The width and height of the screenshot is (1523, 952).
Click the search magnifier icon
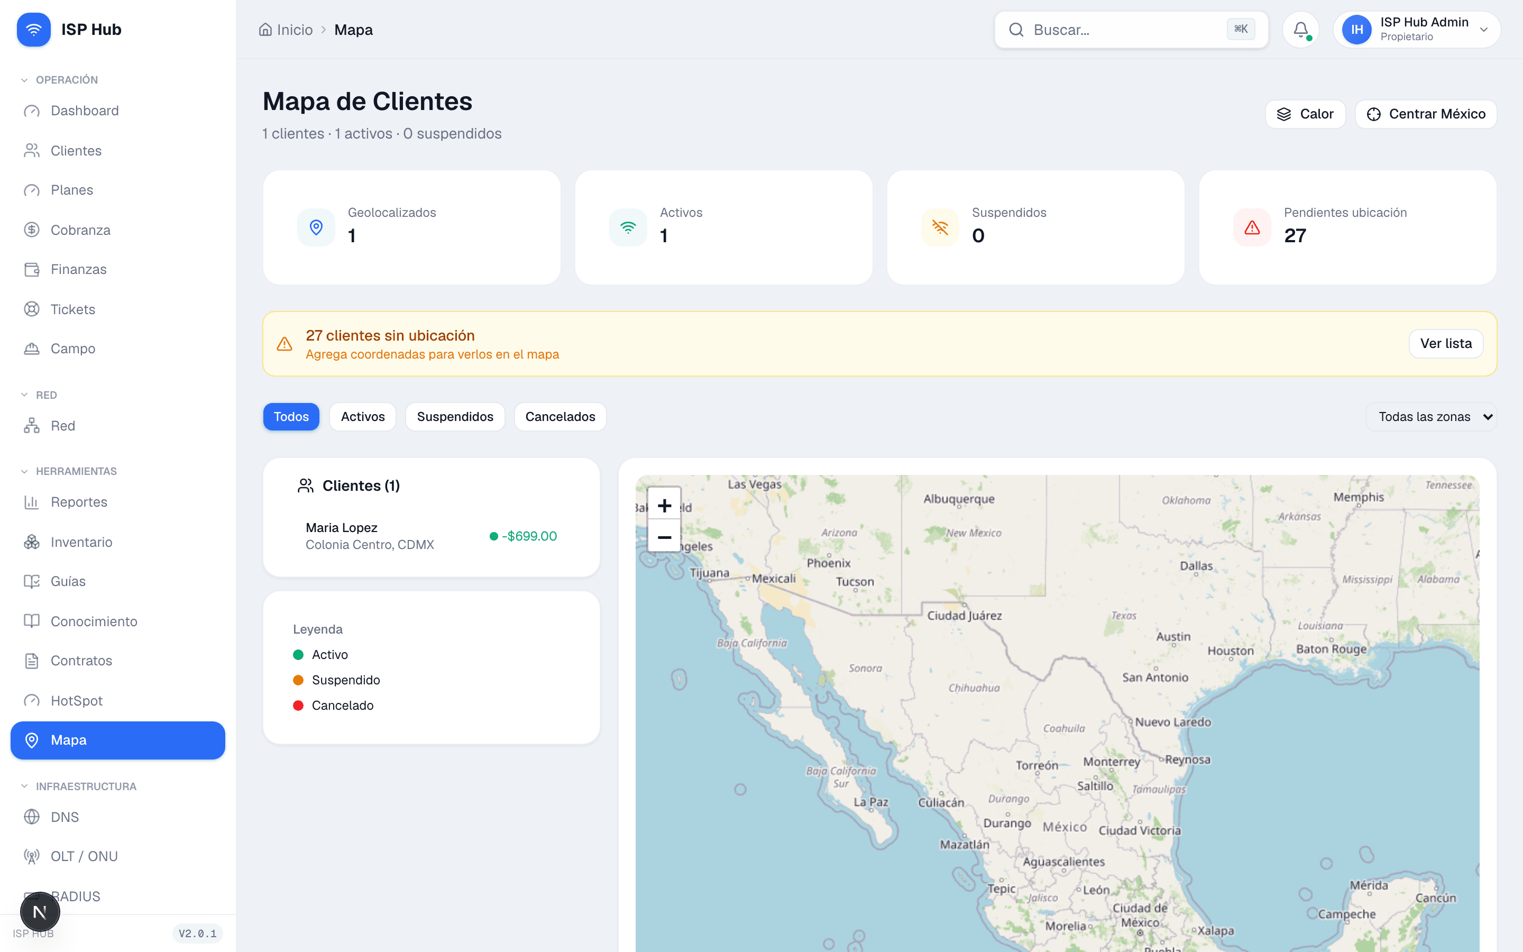pyautogui.click(x=1016, y=30)
